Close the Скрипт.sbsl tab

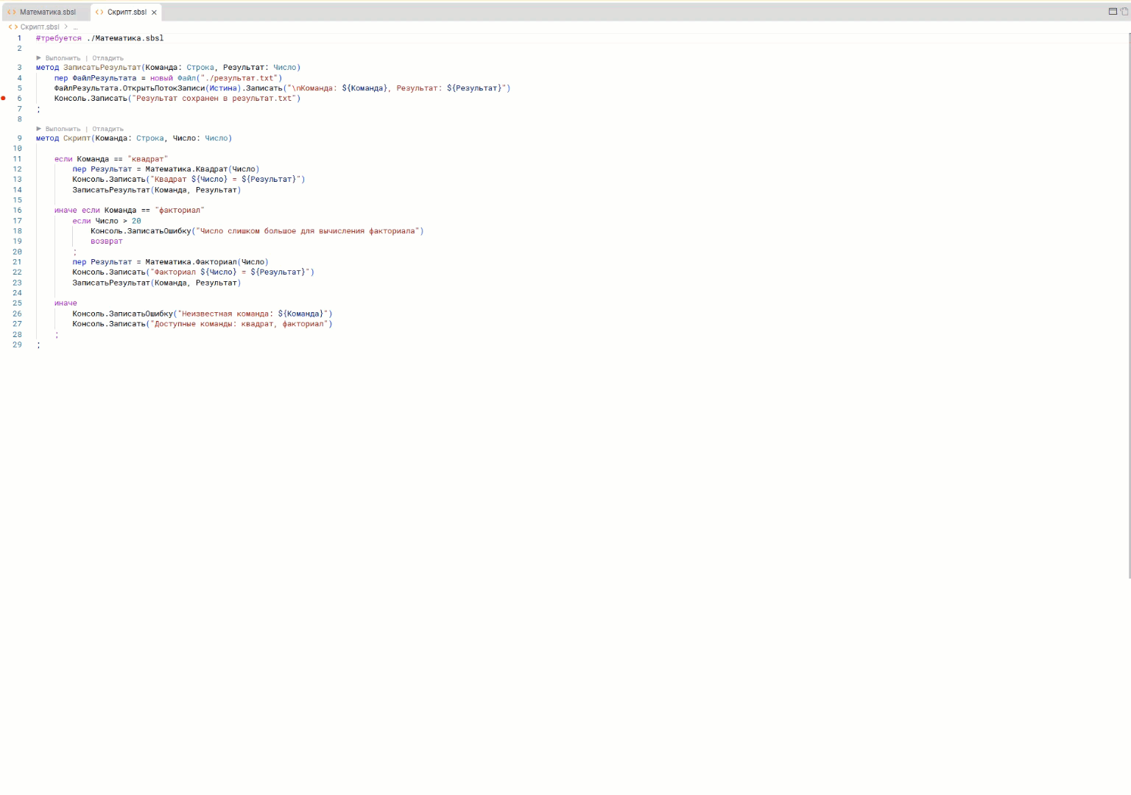point(154,13)
